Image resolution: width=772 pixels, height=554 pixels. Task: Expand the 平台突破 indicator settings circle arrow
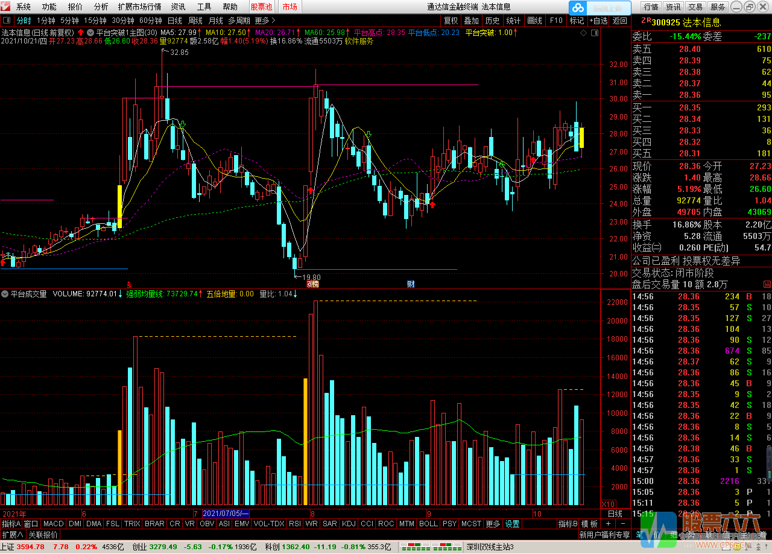90,33
